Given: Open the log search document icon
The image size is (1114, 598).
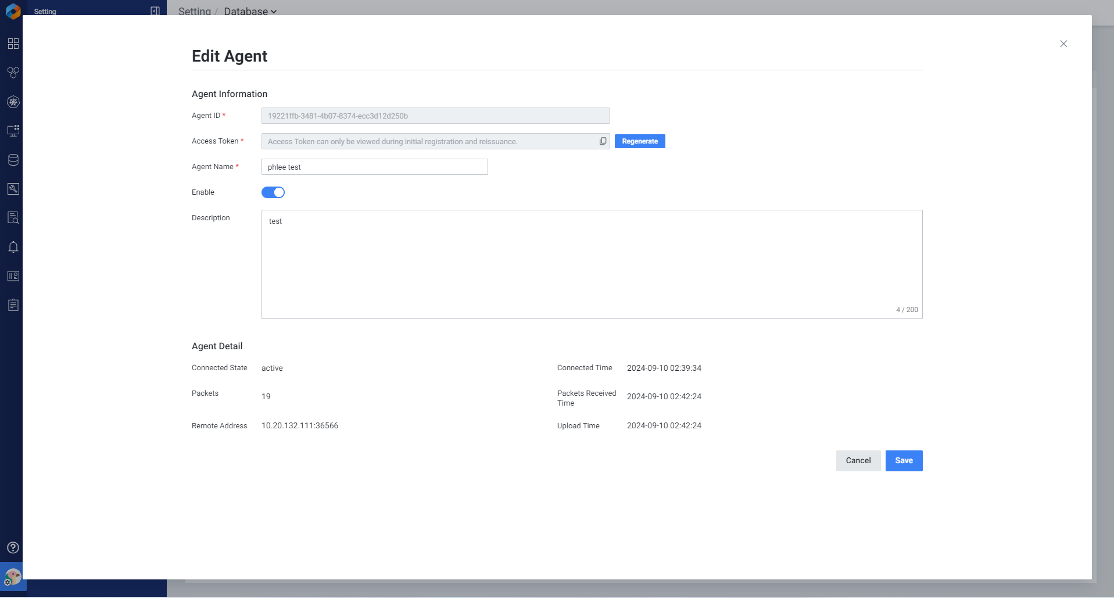Looking at the screenshot, I should tap(13, 218).
